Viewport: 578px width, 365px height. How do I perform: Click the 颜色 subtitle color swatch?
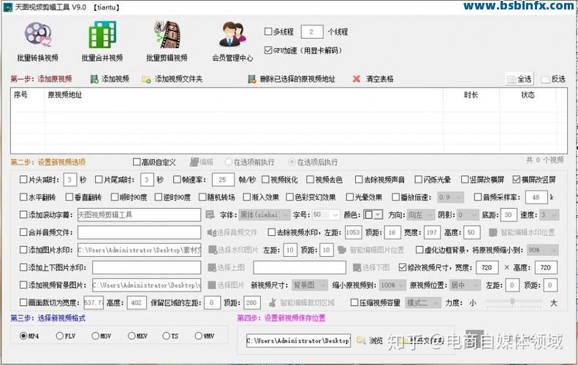click(x=373, y=215)
